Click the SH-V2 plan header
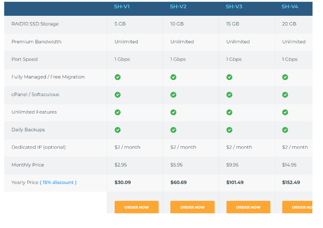 (178, 7)
